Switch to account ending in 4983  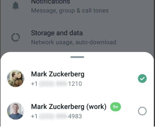(77, 111)
